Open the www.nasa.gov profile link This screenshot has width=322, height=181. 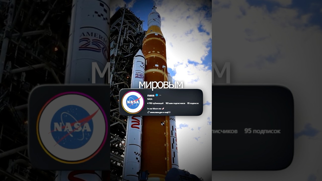[x=160, y=112]
